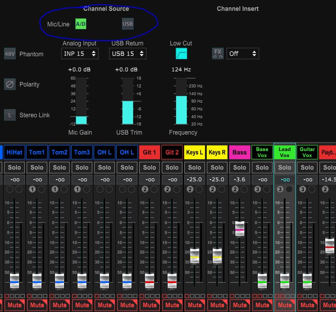Solo the Guitar Vox channel
The width and height of the screenshot is (336, 312).
point(307,167)
